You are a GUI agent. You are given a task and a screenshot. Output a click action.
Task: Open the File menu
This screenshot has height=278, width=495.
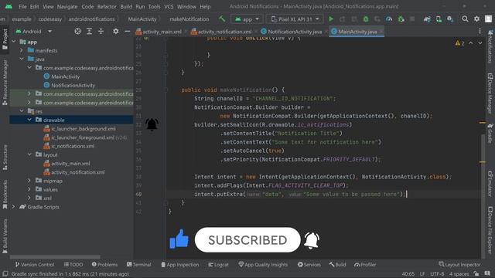click(x=22, y=6)
